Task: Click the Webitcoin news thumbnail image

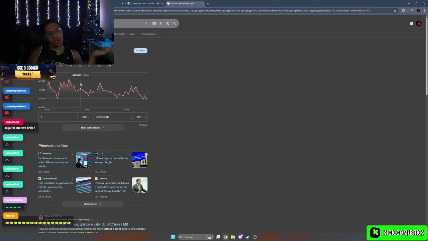Action: pos(84,160)
